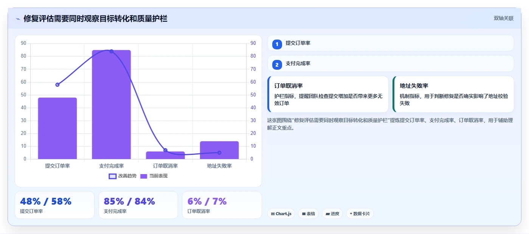Click x-axis label 提交订单率
Viewport: 529px width, 234px height.
57,166
